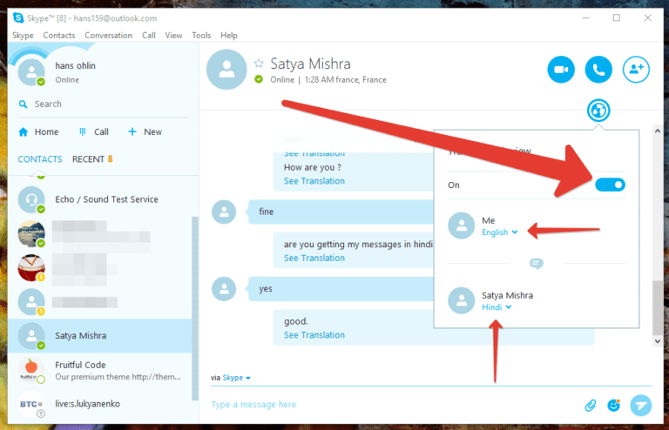This screenshot has height=430, width=669.
Task: Change the Online status under hans ohlin
Action: (x=67, y=80)
